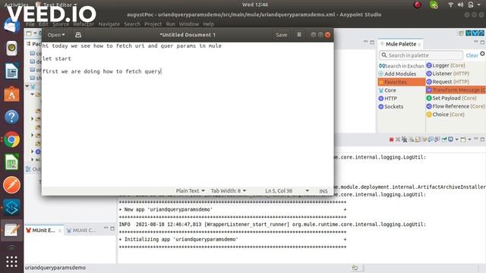The width and height of the screenshot is (486, 273).
Task: Collapse the expanded project tree arrow
Action: (x=27, y=86)
